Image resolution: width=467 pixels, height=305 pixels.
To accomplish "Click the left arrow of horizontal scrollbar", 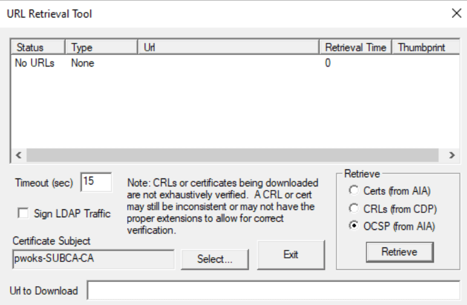I will coord(19,155).
